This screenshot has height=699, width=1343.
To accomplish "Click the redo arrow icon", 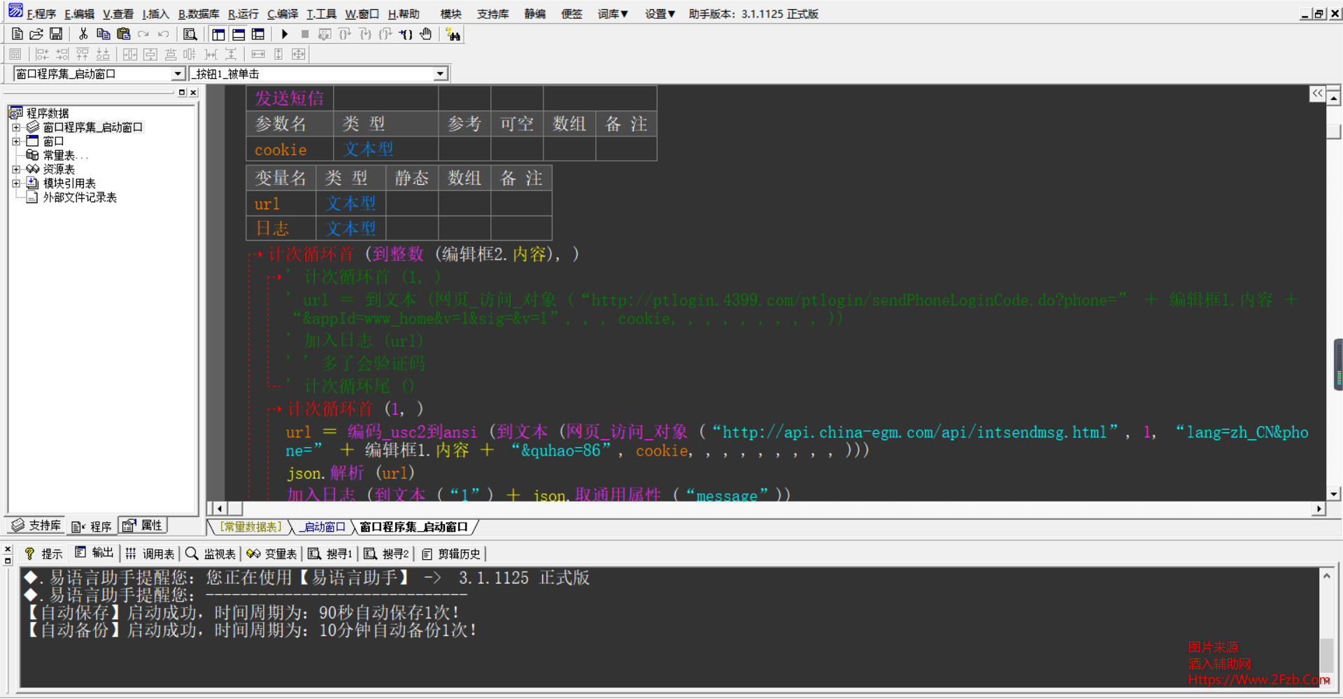I will click(143, 34).
